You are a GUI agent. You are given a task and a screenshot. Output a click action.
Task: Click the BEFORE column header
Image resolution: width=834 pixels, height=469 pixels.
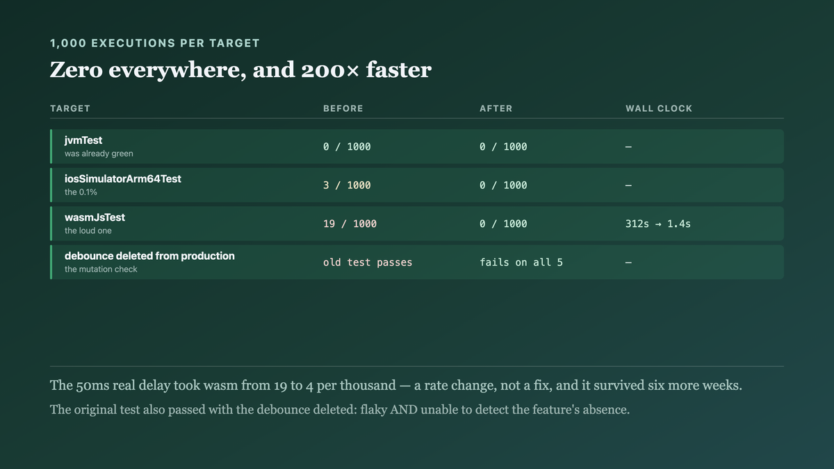[343, 108]
